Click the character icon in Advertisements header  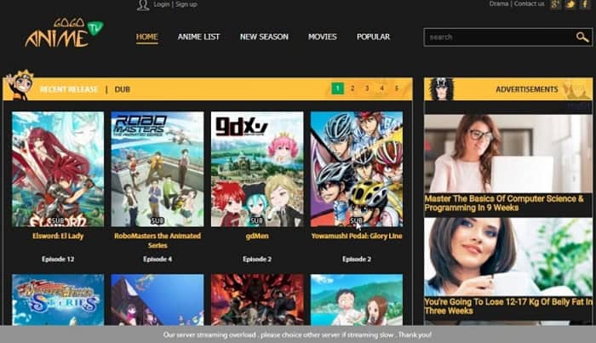[441, 89]
